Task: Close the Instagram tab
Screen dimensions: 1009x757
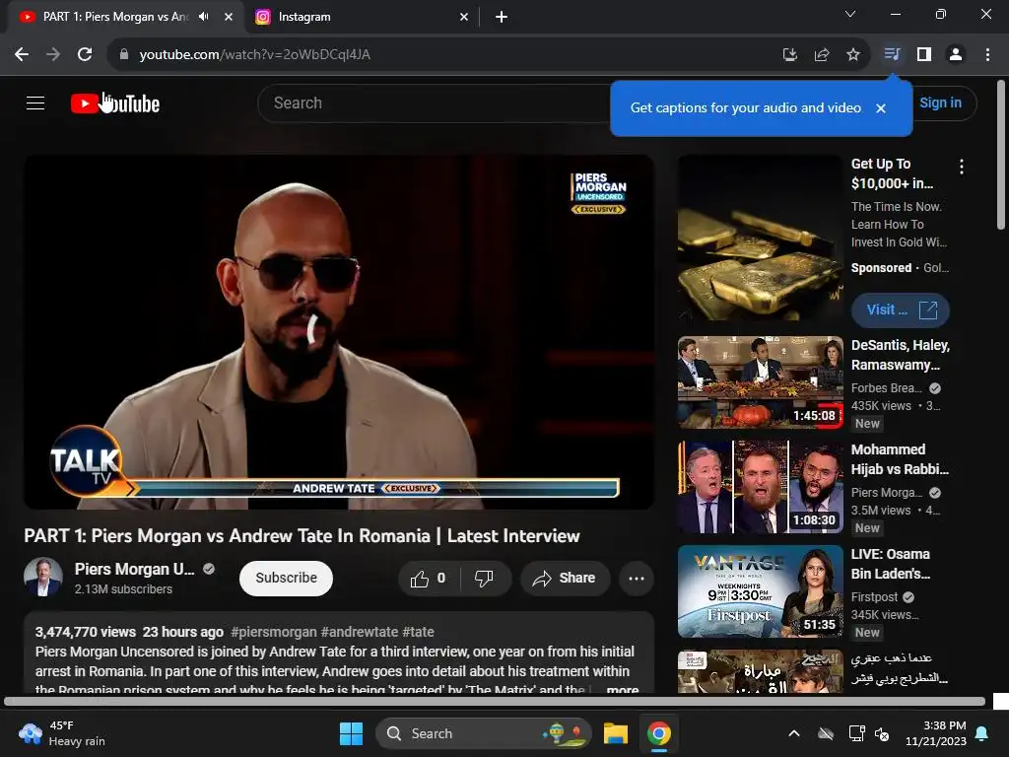Action: [x=464, y=17]
